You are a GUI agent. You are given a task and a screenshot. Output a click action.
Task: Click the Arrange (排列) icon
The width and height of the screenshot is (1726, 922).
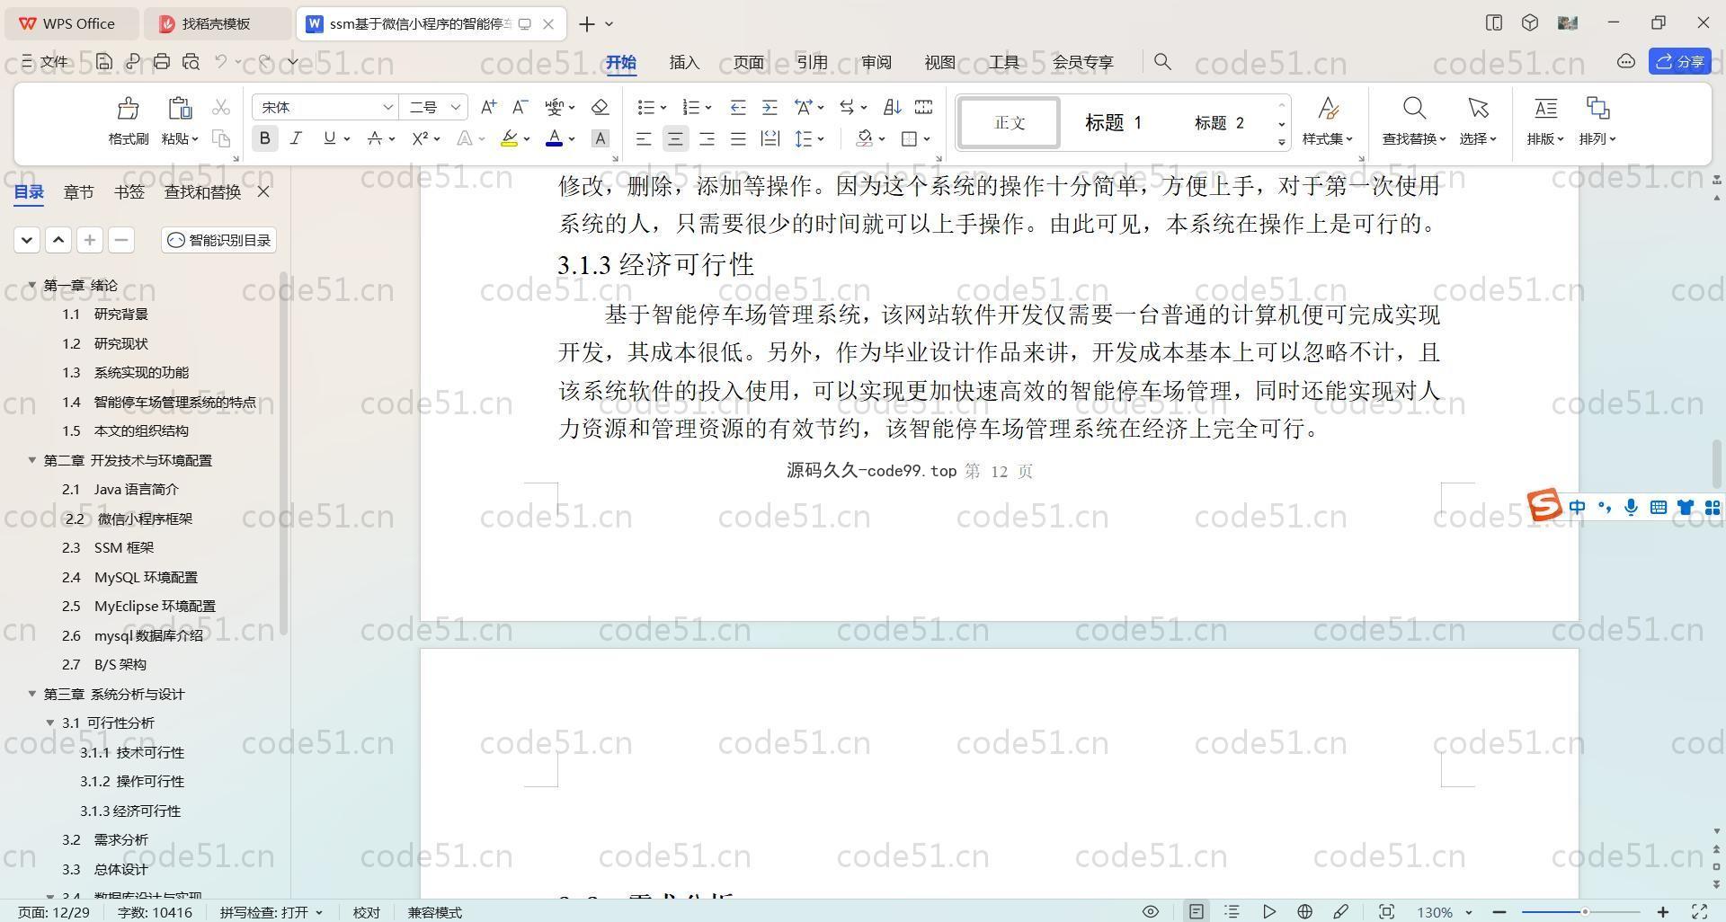click(x=1597, y=109)
